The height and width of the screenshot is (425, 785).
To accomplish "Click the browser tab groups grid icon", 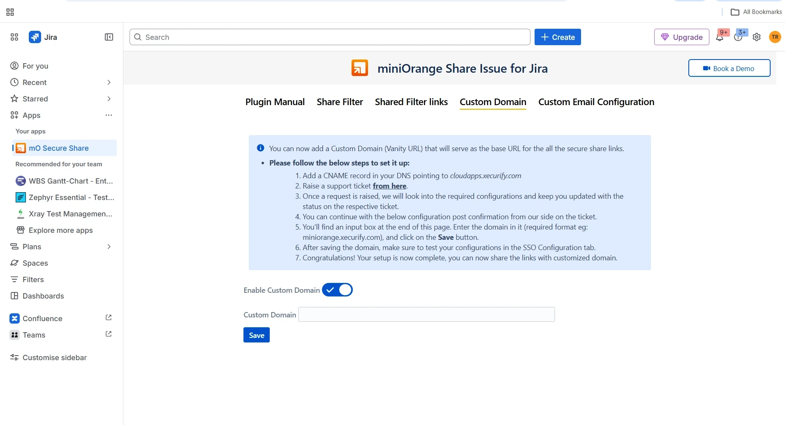I will tap(10, 12).
